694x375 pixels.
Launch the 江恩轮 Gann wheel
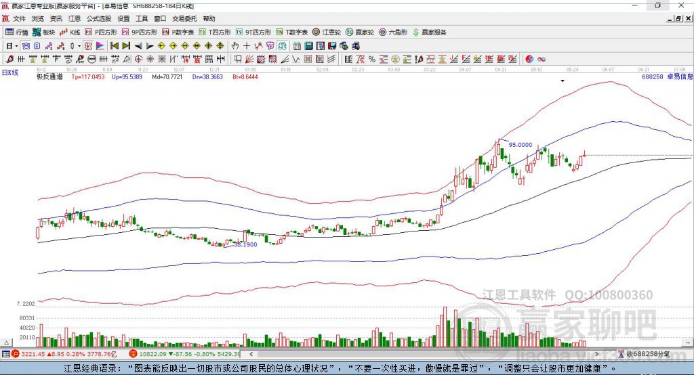327,32
